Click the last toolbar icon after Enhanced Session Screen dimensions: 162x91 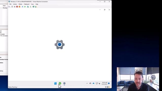(36, 7)
